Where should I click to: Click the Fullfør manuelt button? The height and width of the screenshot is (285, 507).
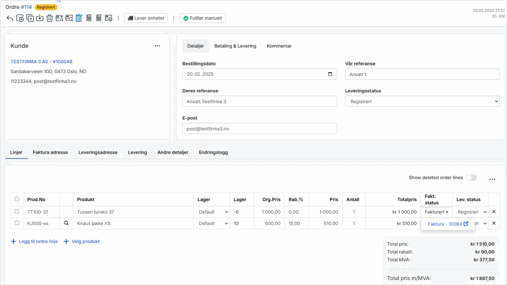click(x=202, y=18)
